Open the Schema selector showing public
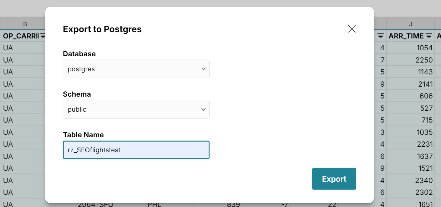This screenshot has height=207, width=441. click(136, 109)
